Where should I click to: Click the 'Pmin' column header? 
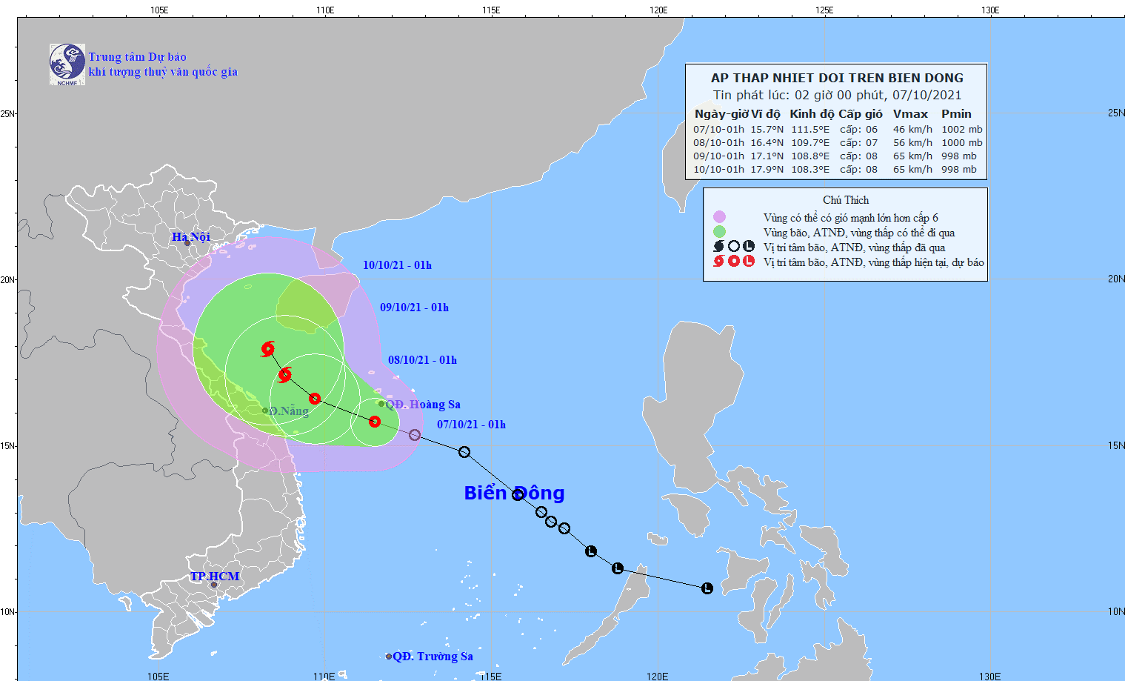point(956,114)
